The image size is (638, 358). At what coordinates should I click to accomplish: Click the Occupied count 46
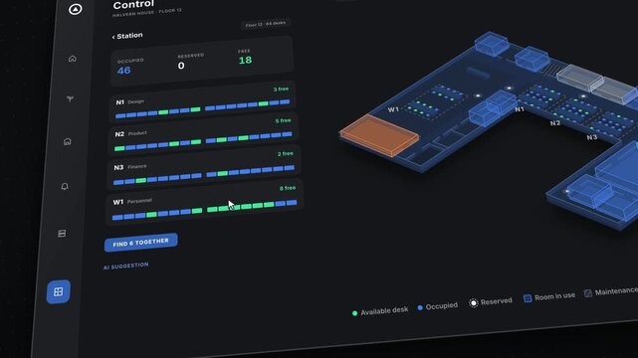pos(124,71)
